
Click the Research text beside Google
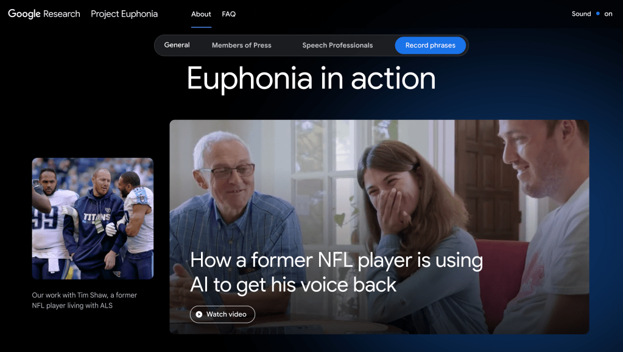62,14
